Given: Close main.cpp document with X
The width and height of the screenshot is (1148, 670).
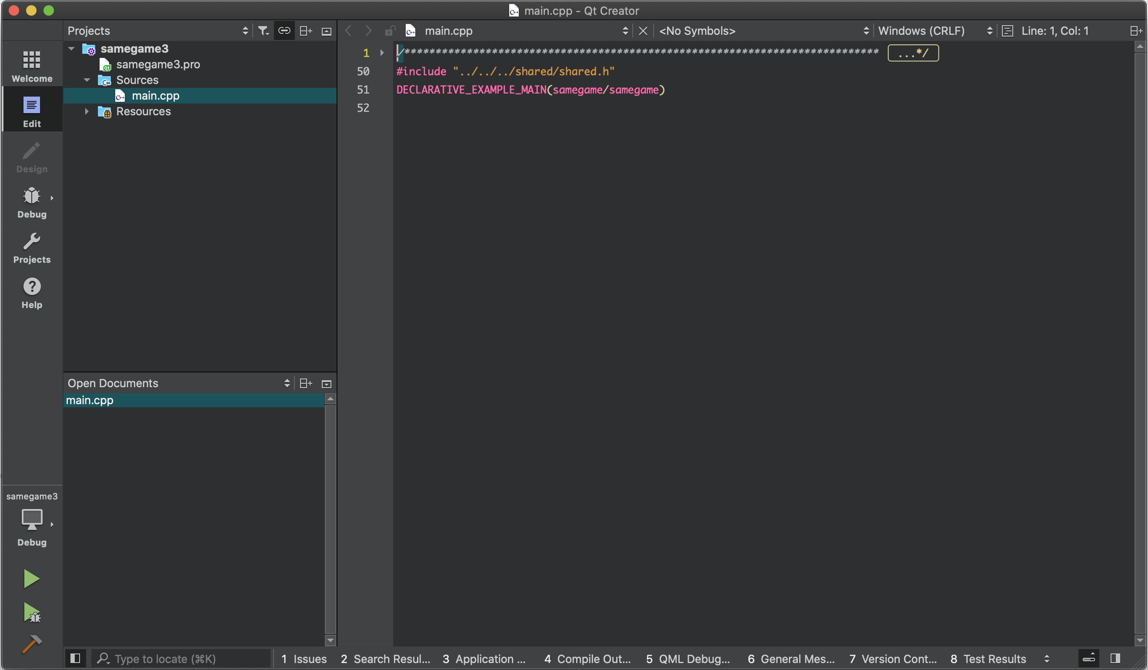Looking at the screenshot, I should [643, 30].
